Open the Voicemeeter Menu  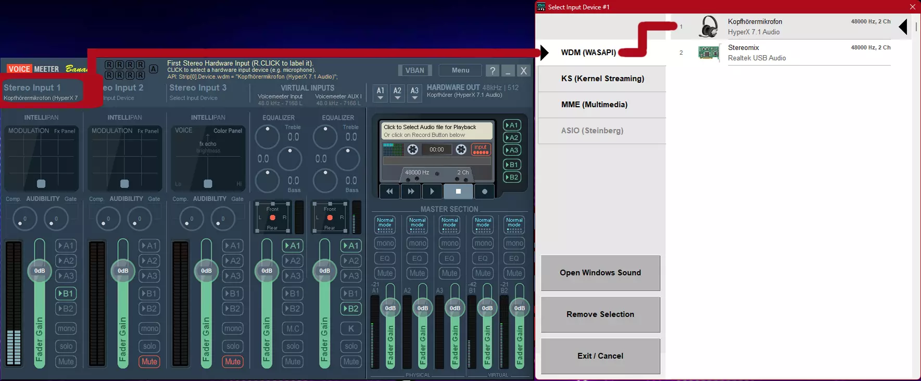tap(461, 70)
